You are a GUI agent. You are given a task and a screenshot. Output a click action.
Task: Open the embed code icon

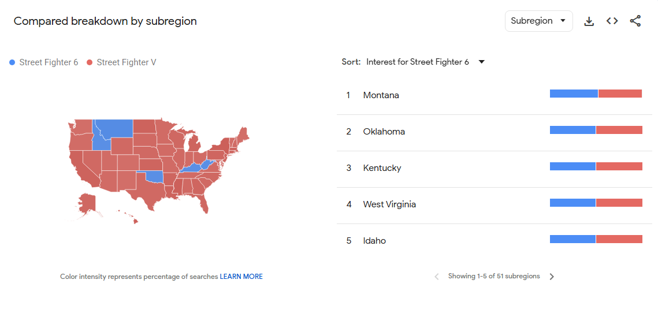[612, 21]
